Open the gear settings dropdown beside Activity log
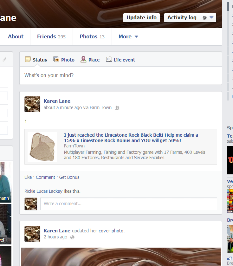Image resolution: width=233 pixels, height=266 pixels. (208, 18)
